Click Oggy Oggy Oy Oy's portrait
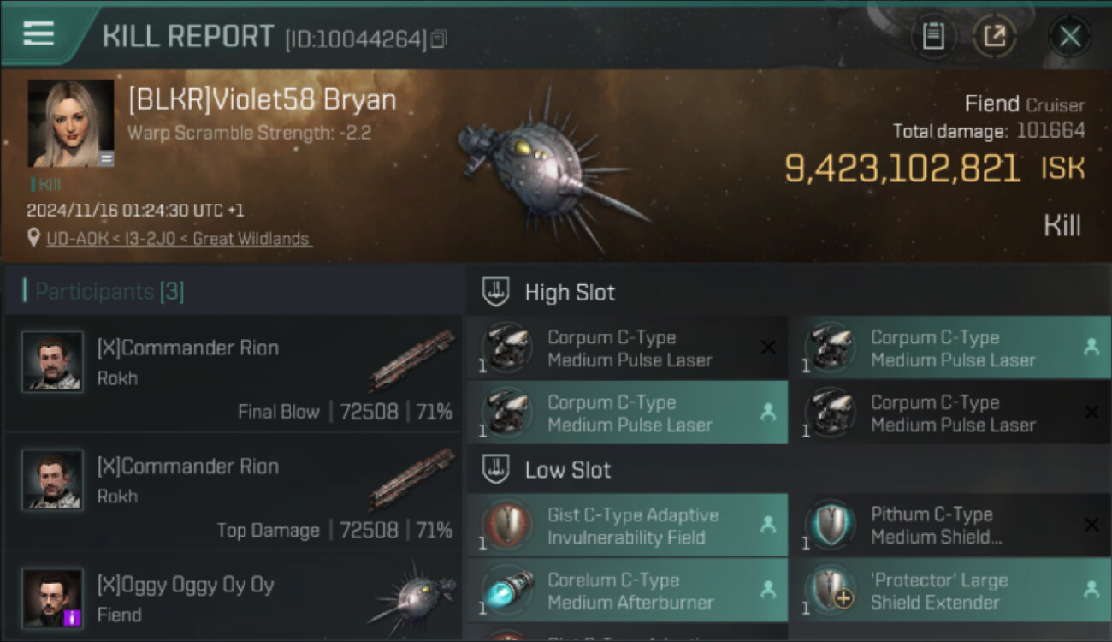 [x=52, y=597]
